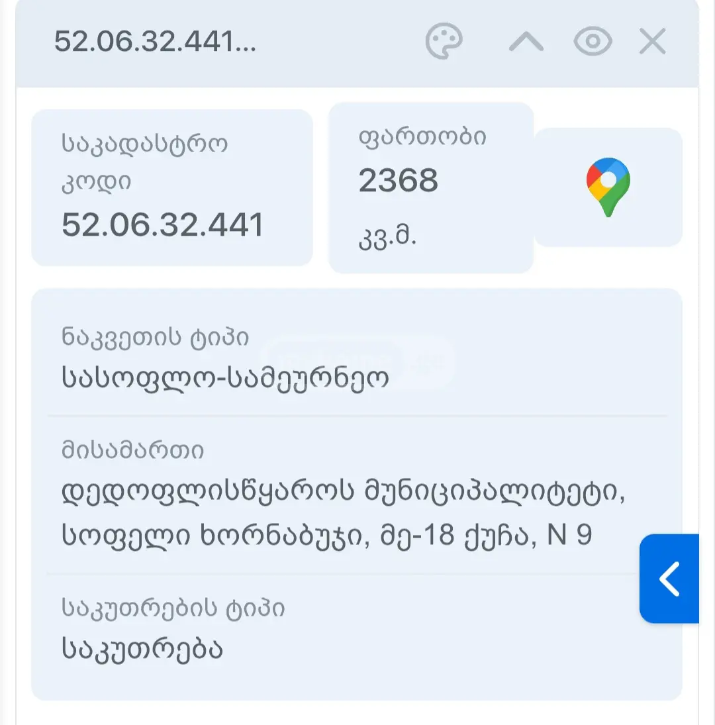Click the ნაკვეთის ტიპი label
This screenshot has width=715, height=725.
coord(155,338)
